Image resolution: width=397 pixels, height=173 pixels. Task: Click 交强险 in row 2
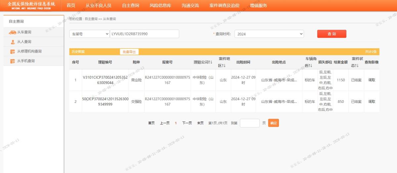136,102
